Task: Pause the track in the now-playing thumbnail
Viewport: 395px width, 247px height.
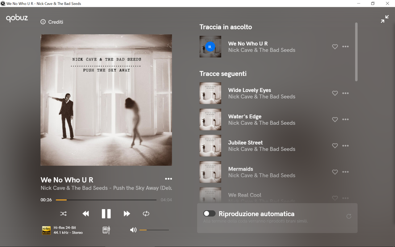Action: [x=210, y=47]
